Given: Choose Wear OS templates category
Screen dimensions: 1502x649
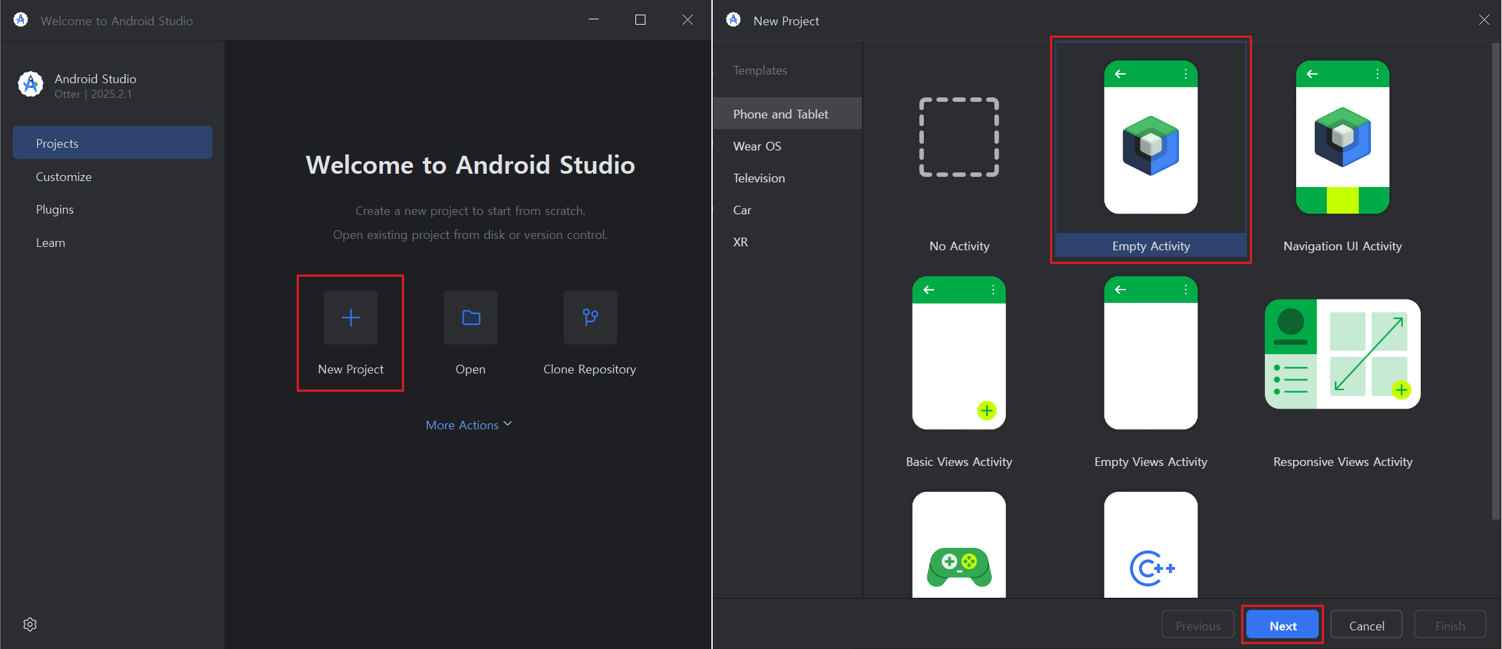Looking at the screenshot, I should click(x=788, y=146).
